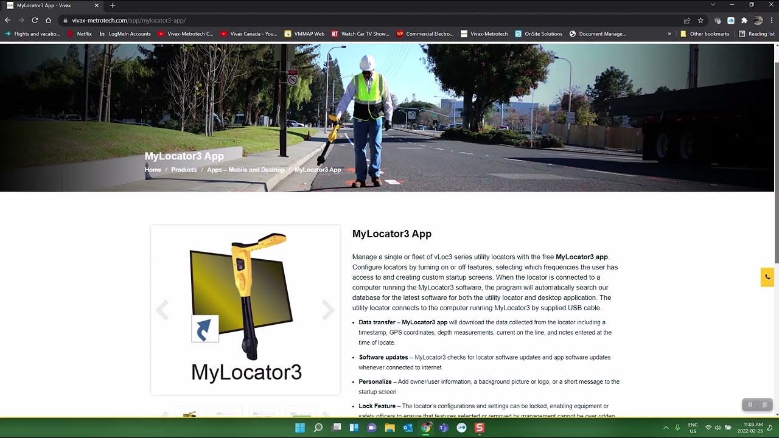Image resolution: width=779 pixels, height=438 pixels.
Task: Open the Chrome profile avatar
Action: [x=758, y=20]
